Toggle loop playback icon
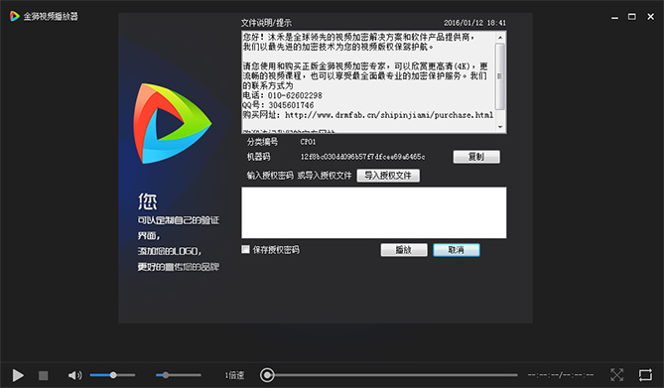The height and width of the screenshot is (388, 664). click(x=645, y=375)
